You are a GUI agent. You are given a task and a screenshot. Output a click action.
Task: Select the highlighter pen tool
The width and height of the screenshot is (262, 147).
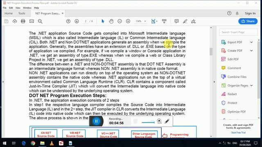[x=185, y=21]
